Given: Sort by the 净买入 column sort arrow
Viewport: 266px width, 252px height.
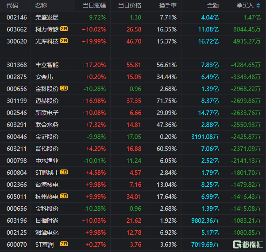Looking at the screenshot, I should pyautogui.click(x=258, y=5).
